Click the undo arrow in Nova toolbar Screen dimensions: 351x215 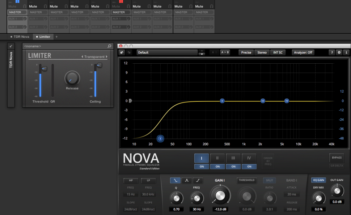[x=122, y=52]
